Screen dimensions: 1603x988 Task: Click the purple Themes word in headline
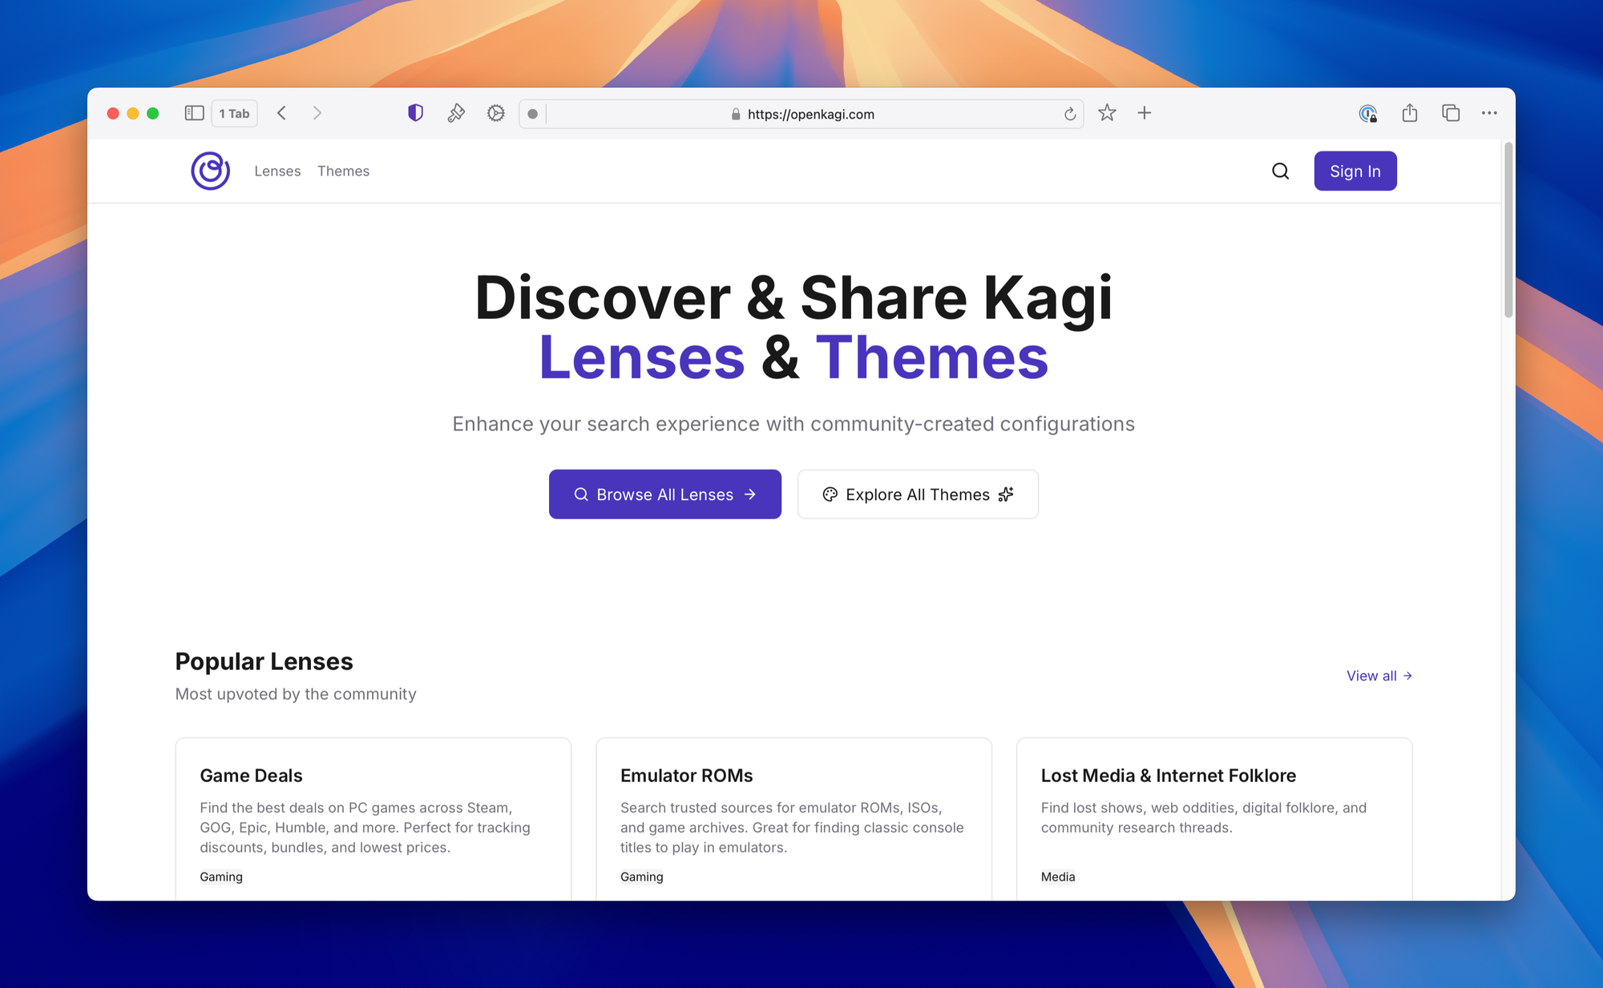click(931, 357)
